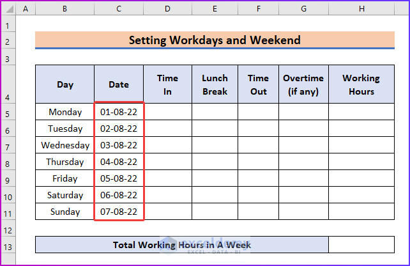Click Saturday's empty Working Hours cell
This screenshot has height=266, width=410.
pyautogui.click(x=361, y=195)
